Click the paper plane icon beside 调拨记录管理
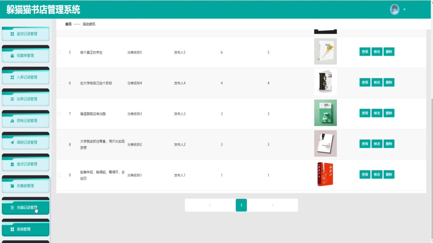The width and height of the screenshot is (433, 243). tap(12, 142)
